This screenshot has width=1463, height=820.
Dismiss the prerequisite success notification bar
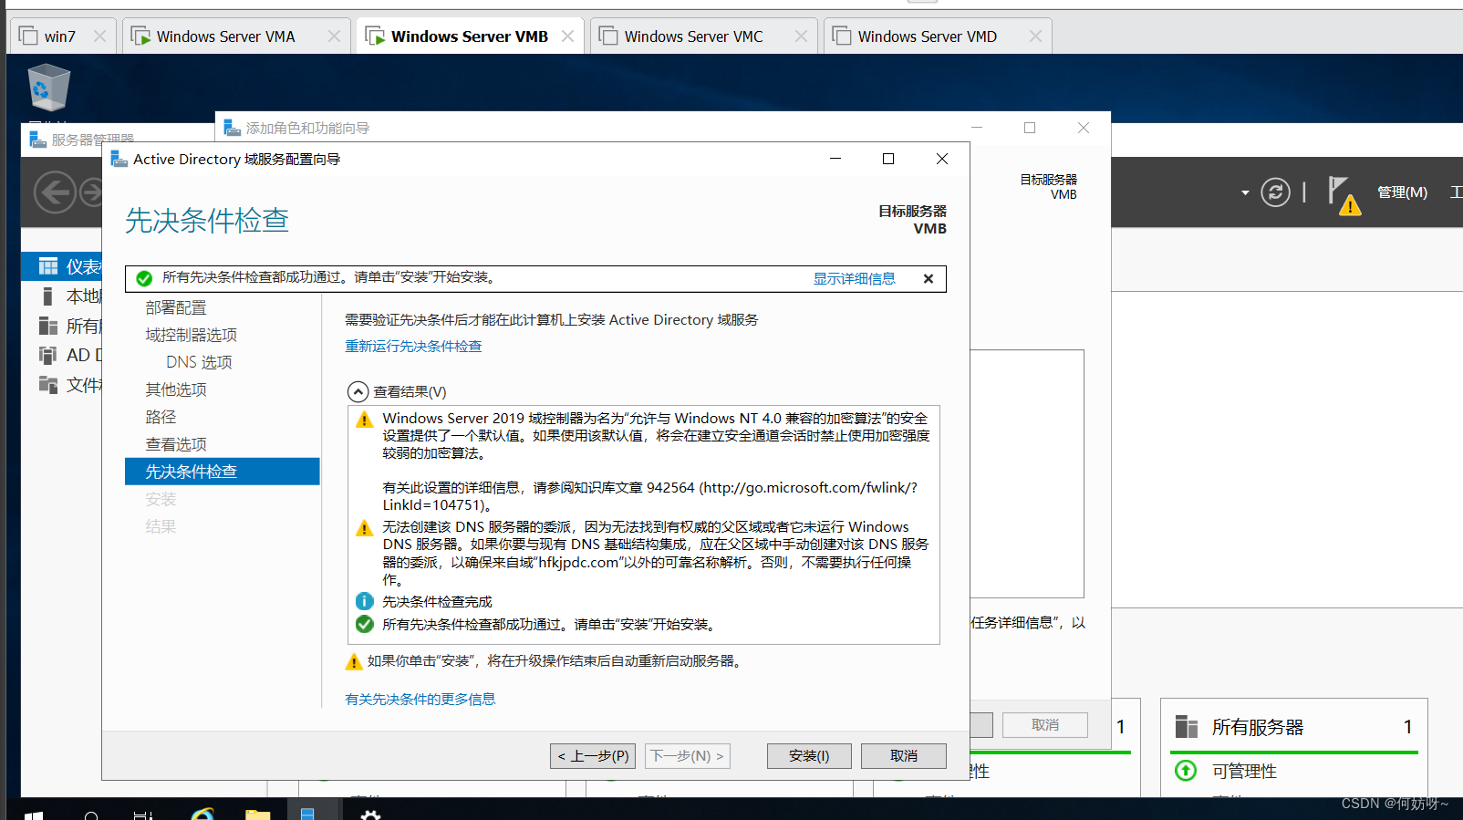pyautogui.click(x=928, y=279)
